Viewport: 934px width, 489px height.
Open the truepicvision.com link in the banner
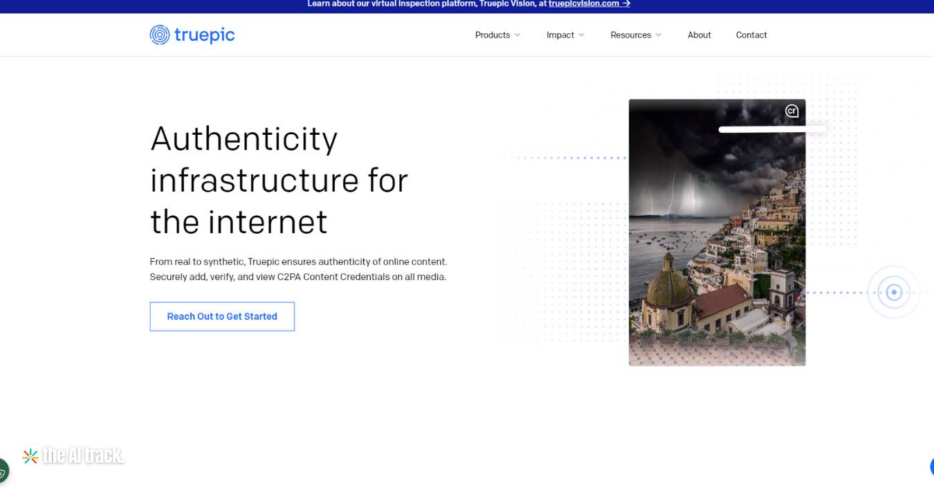[583, 3]
